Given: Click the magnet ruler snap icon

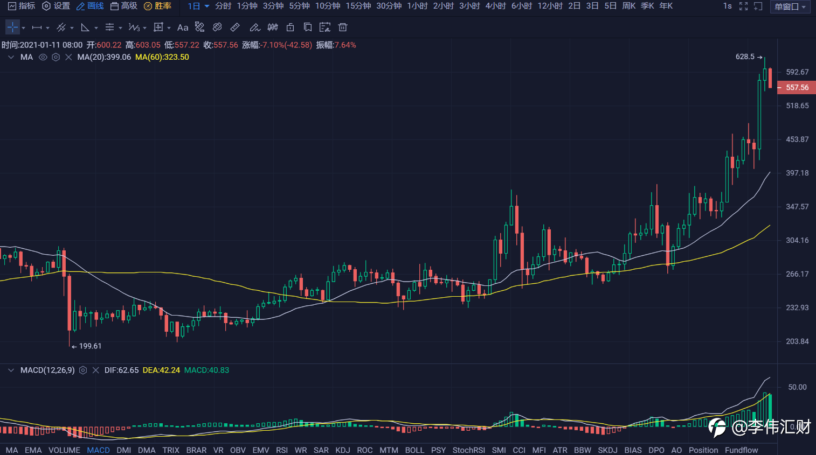Looking at the screenshot, I should tap(200, 27).
